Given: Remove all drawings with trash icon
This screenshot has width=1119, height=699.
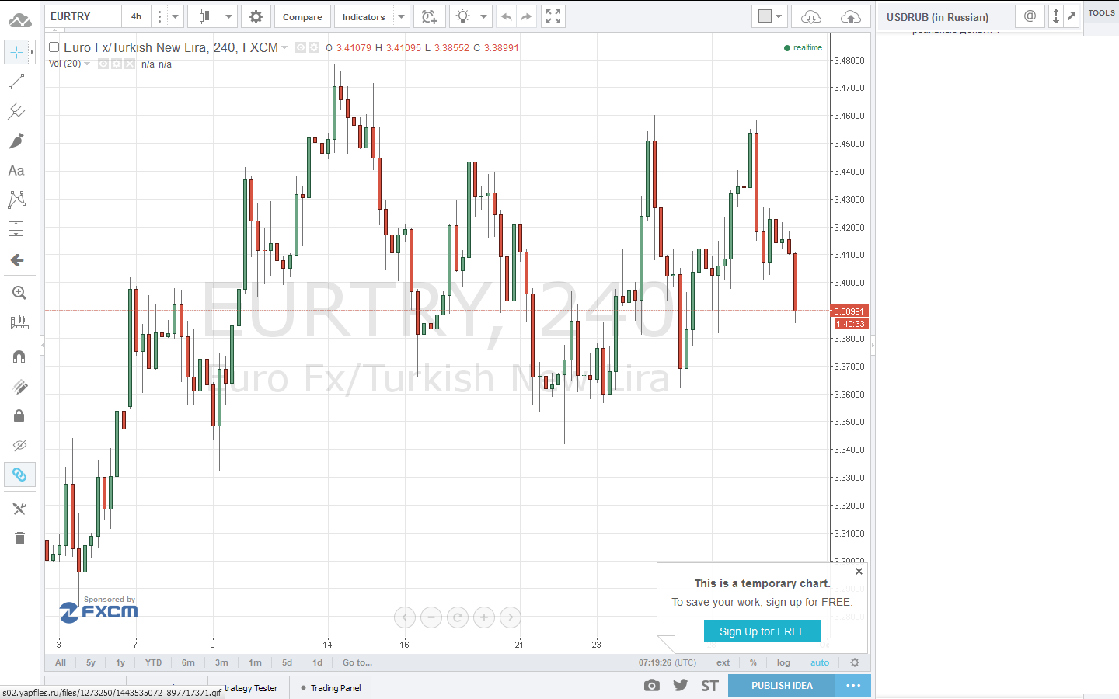Looking at the screenshot, I should click(19, 538).
